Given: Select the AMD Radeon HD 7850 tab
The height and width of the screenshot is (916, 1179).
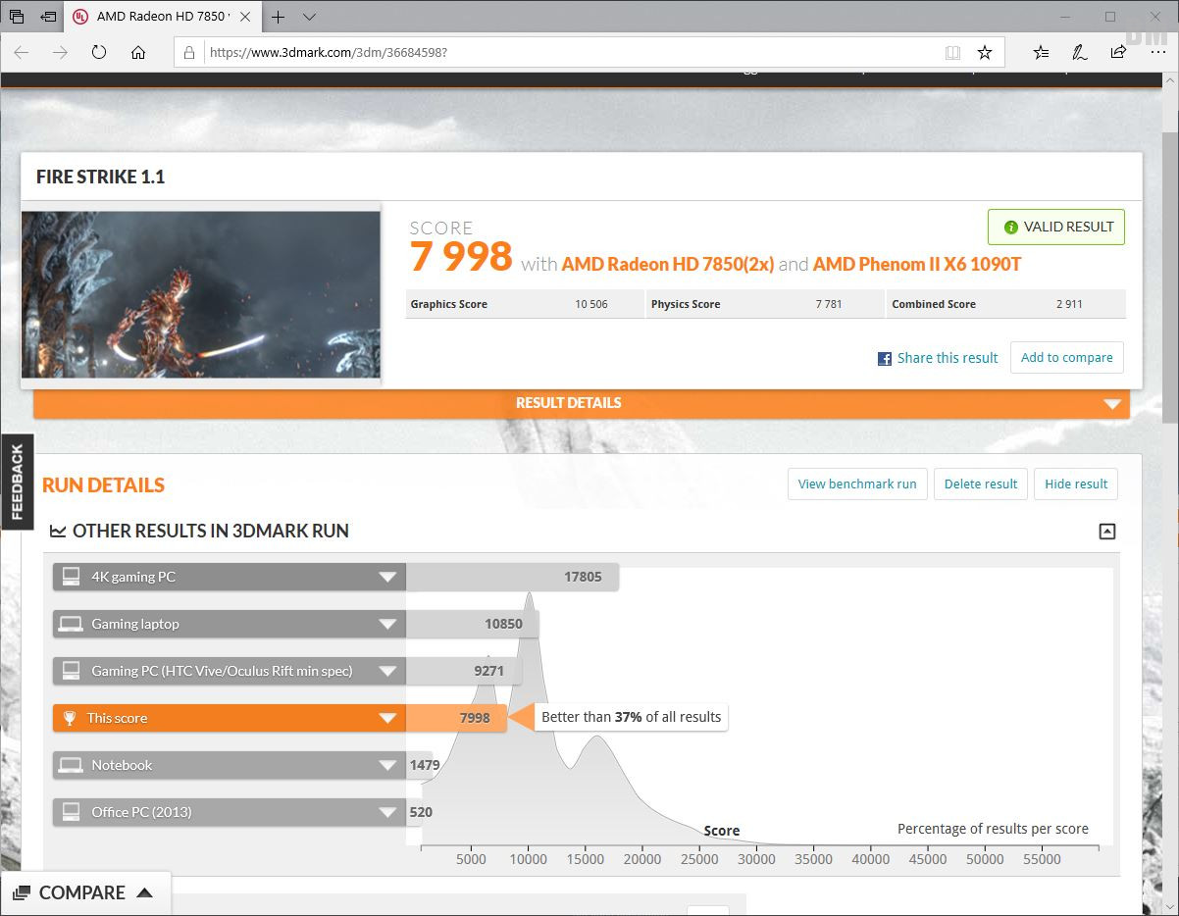Looking at the screenshot, I should [x=164, y=17].
